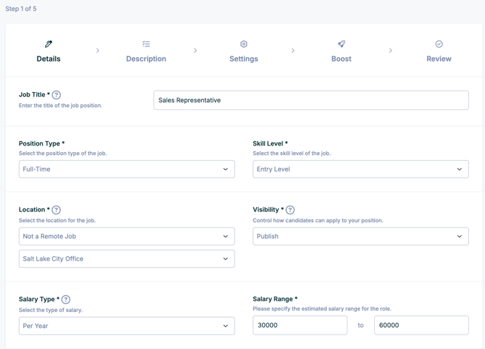485x349 pixels.
Task: Expand the Salt Lake City Office dropdown
Action: (127, 258)
